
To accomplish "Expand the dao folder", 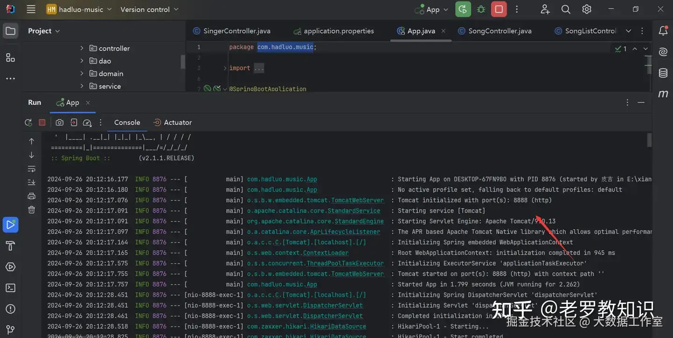I will 82,61.
